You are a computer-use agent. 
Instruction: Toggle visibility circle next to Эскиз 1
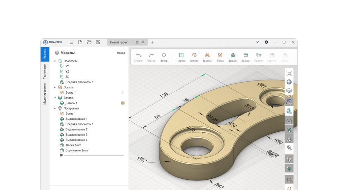[122, 92]
